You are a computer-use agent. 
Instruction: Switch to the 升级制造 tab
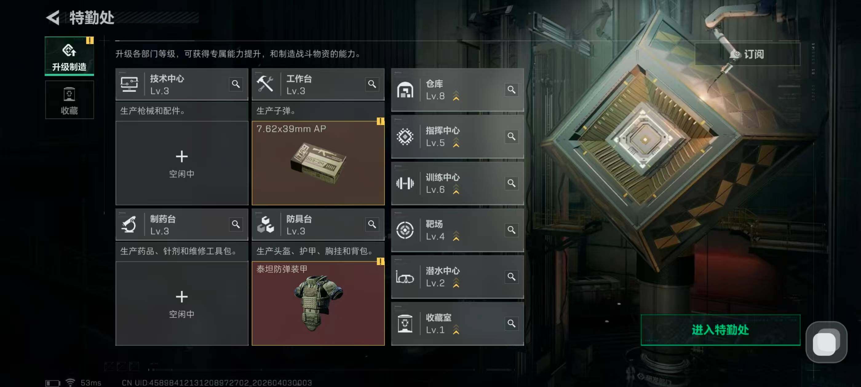69,56
